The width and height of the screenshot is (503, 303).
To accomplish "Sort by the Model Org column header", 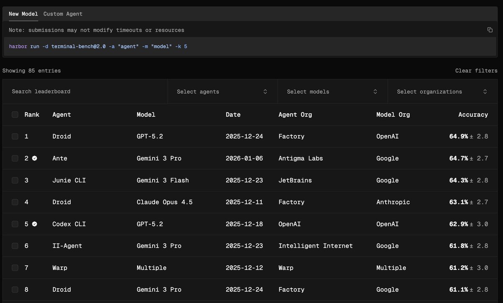I will (x=393, y=114).
